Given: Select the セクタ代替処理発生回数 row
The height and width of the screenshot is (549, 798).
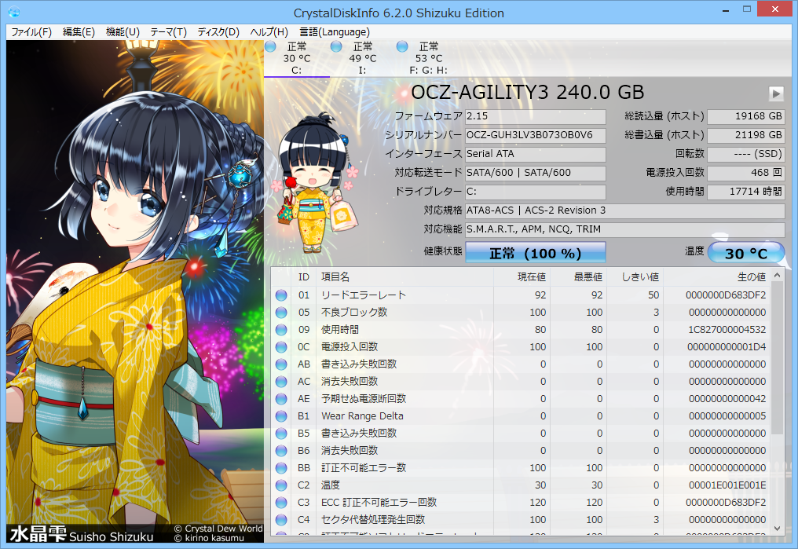Looking at the screenshot, I should 522,520.
